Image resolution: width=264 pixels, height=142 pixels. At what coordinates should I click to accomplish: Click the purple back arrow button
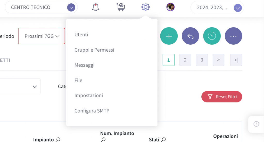pyautogui.click(x=191, y=36)
